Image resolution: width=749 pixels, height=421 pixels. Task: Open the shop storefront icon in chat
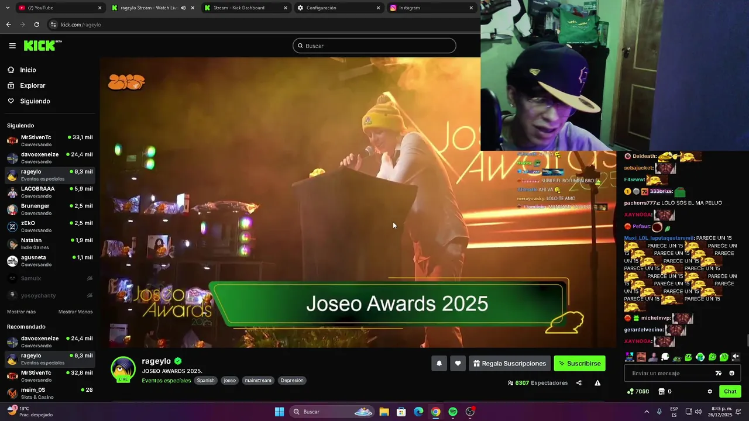click(x=661, y=391)
